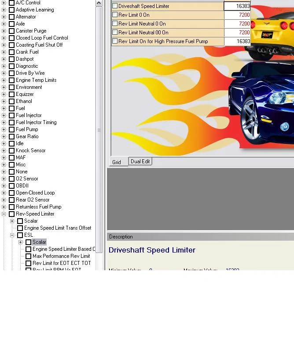Select the Rev Limit Neutral 0 On value

(237, 24)
